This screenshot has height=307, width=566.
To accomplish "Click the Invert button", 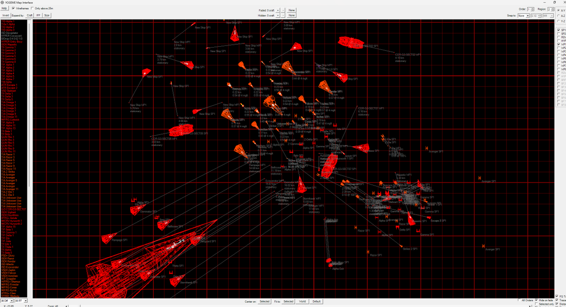I will pyautogui.click(x=5, y=15).
